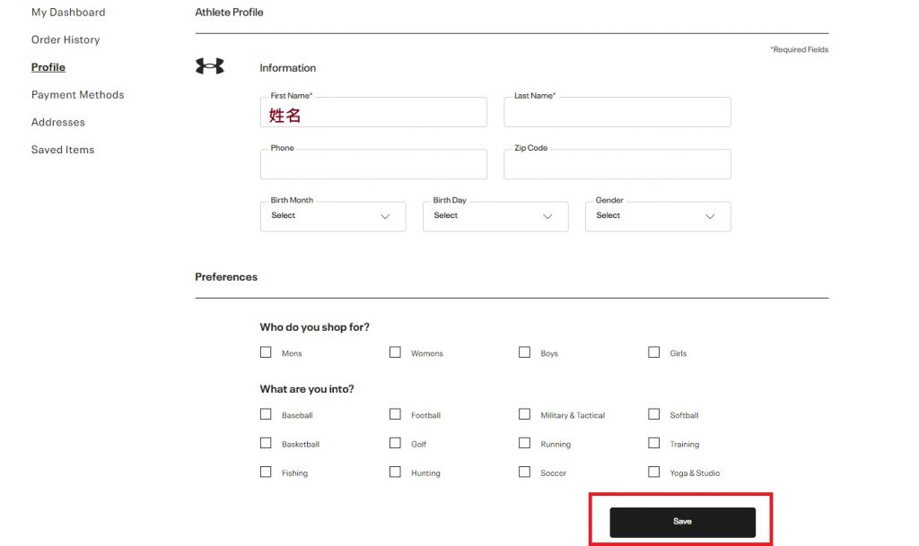View Saved Items
The height and width of the screenshot is (546, 919).
(63, 150)
